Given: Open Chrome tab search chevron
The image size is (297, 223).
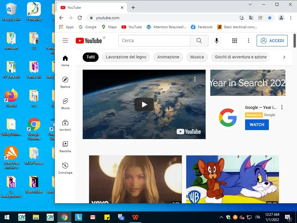Looking at the screenshot, I should (250, 4).
